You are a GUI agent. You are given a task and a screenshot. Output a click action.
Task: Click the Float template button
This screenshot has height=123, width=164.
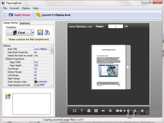19,32
